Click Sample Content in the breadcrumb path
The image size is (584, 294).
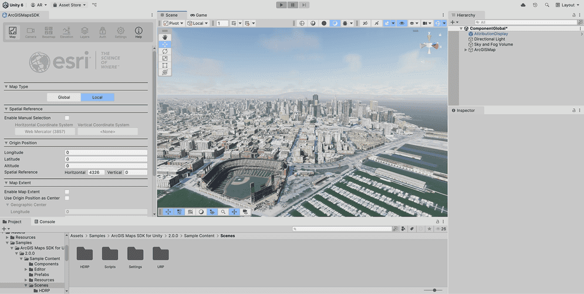tap(199, 235)
